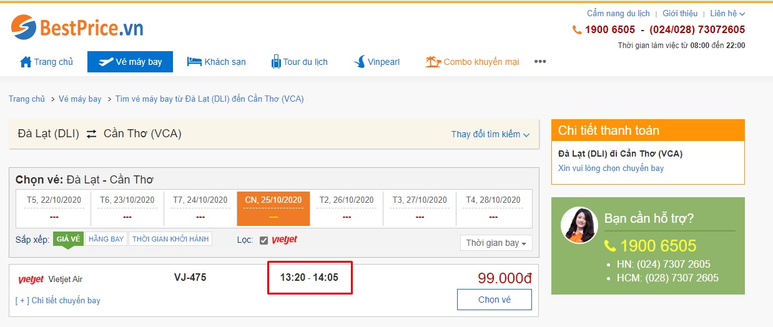Click the phone icon beside 1900 6505 in header
773x327 pixels.
pos(577,29)
